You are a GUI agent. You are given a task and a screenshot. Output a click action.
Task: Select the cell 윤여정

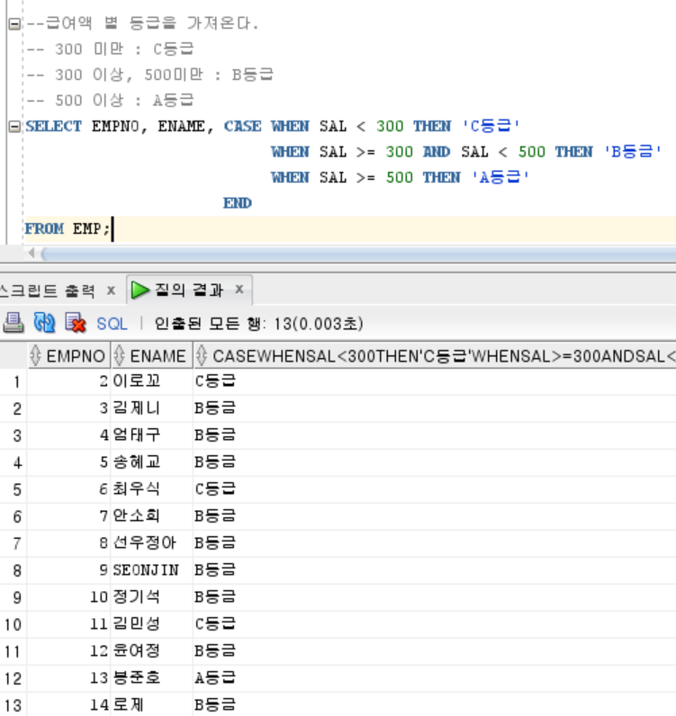click(152, 650)
